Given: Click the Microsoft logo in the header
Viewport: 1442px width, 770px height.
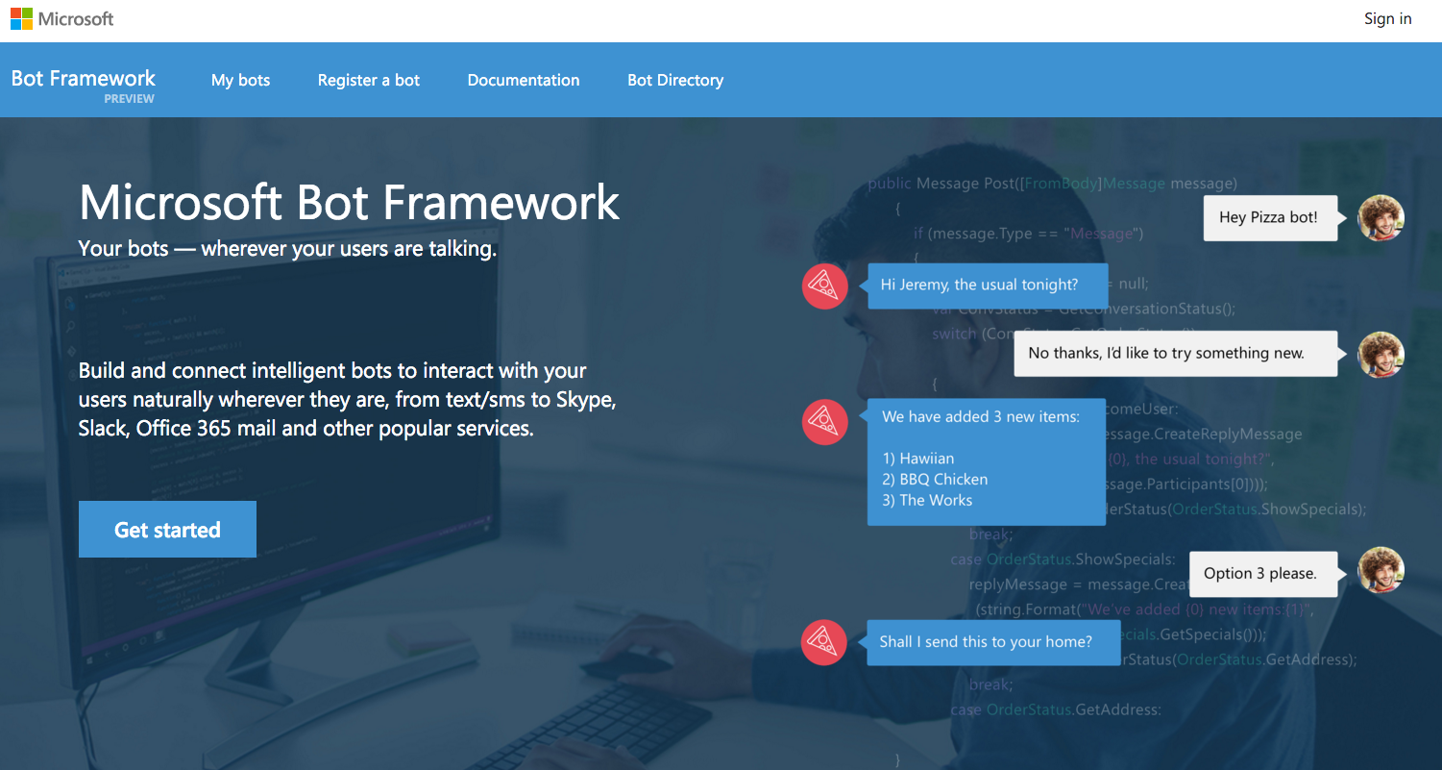Looking at the screenshot, I should (61, 18).
